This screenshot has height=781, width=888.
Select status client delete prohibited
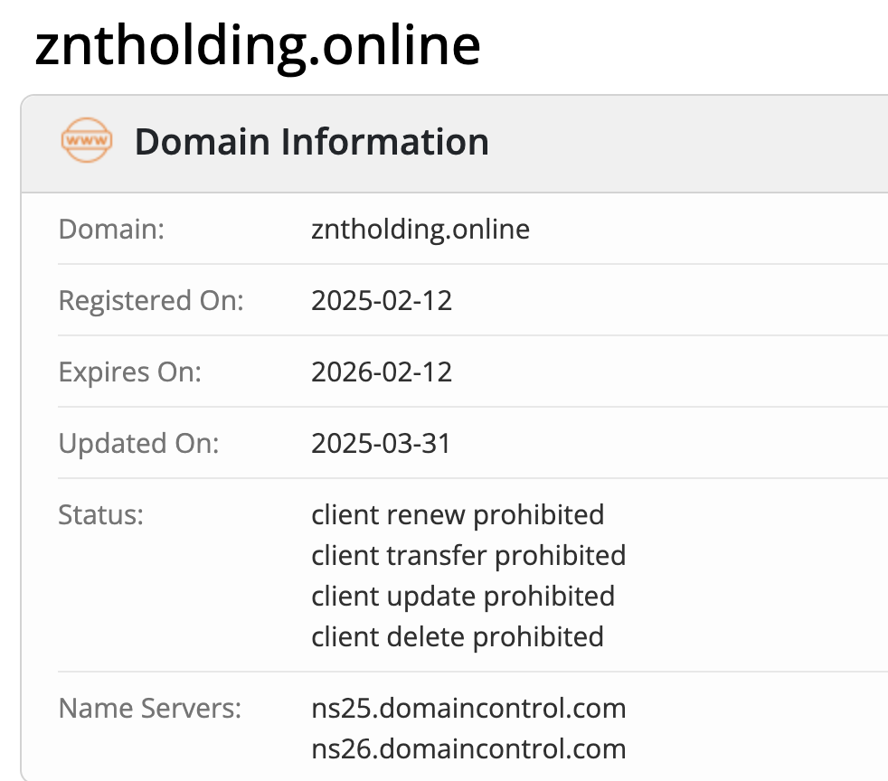pos(457,637)
